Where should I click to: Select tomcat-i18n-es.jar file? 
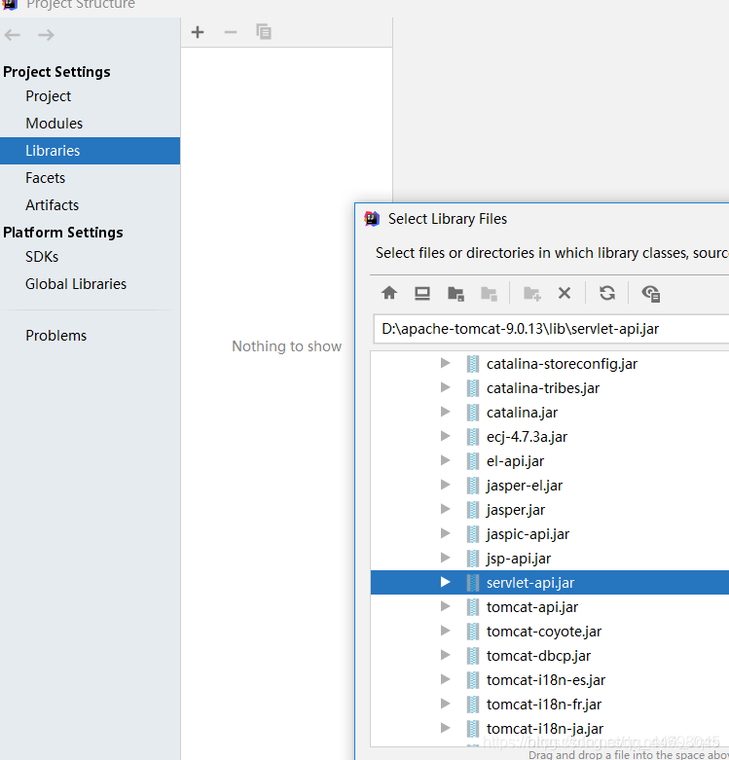coord(546,680)
